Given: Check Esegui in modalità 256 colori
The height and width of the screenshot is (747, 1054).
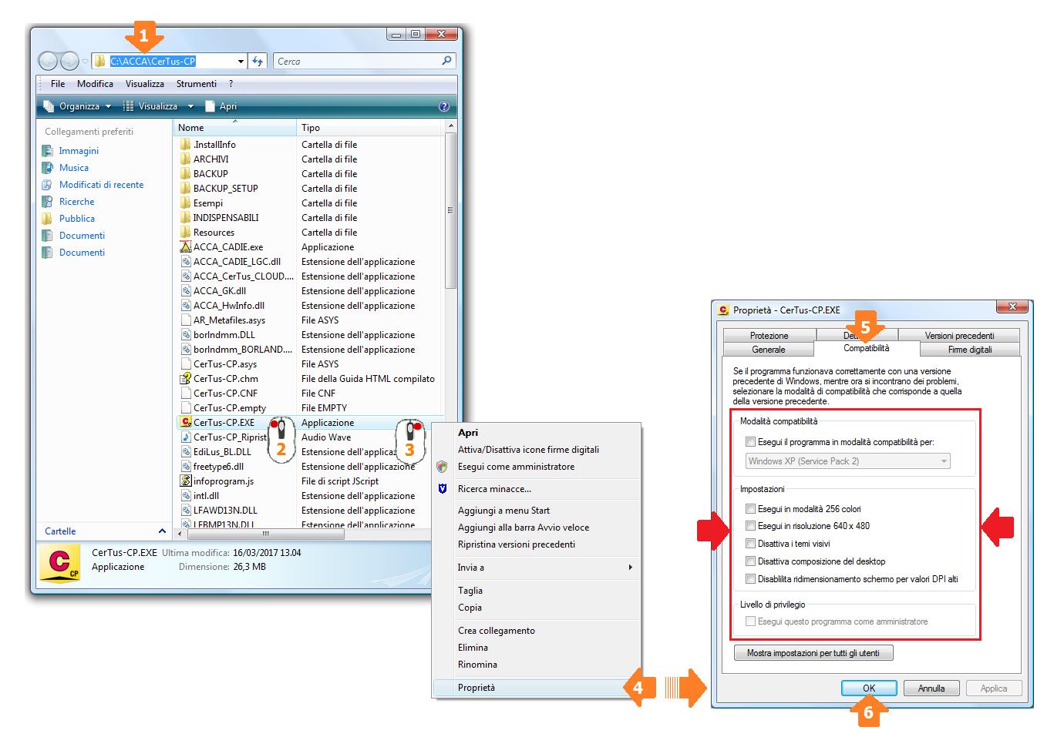Looking at the screenshot, I should coord(750,509).
